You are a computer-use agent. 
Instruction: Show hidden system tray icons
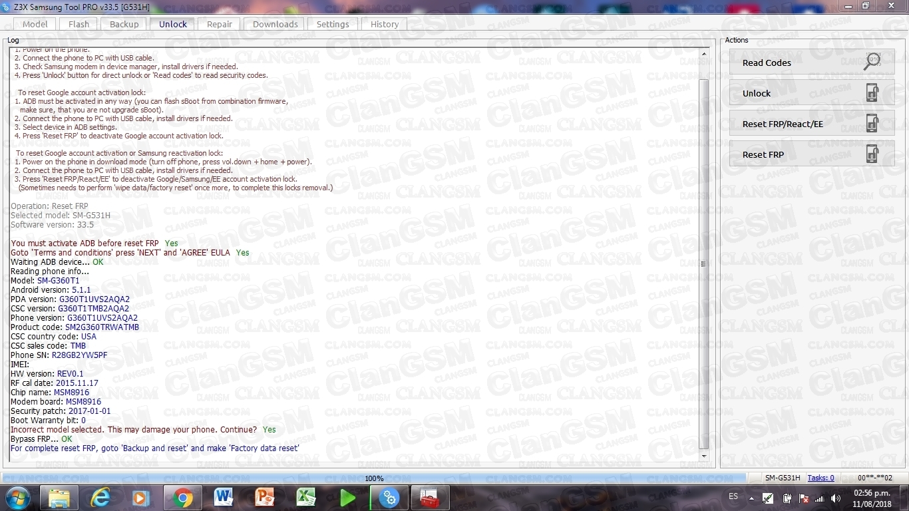click(751, 498)
